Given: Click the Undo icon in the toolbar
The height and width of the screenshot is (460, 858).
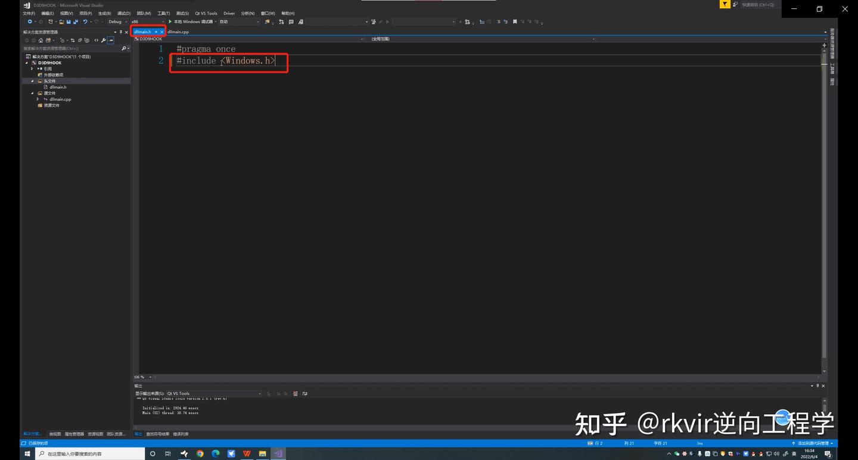Looking at the screenshot, I should point(85,21).
